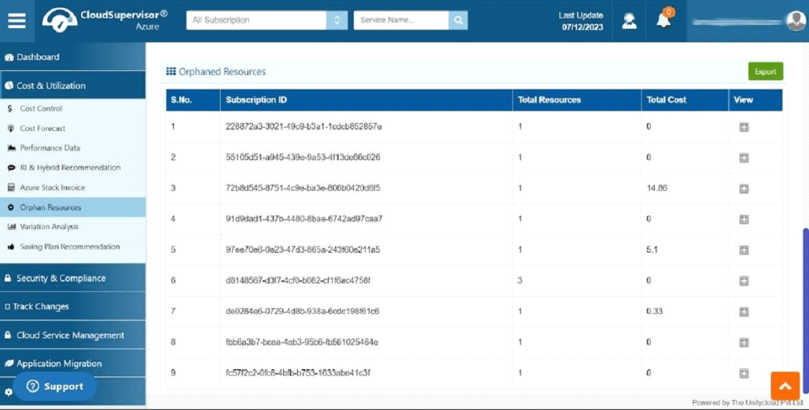
Task: Click plus icon for subscription fbb6a3b7
Action: [744, 342]
